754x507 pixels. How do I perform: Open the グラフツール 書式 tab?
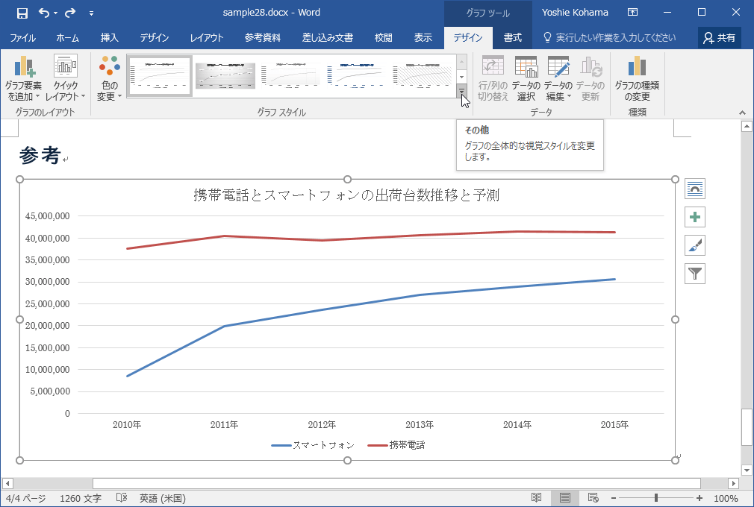(512, 37)
